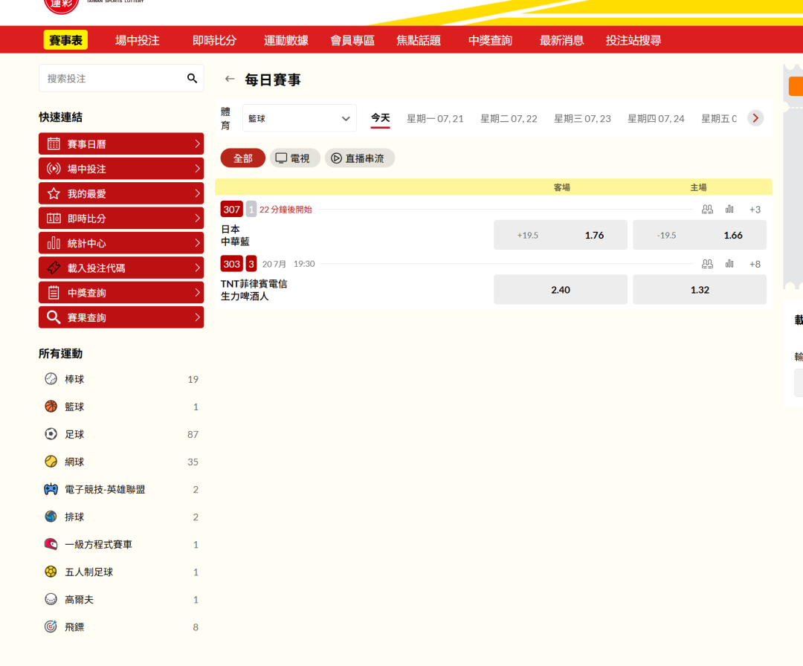Open the 運動數據 menu item
Image resolution: width=803 pixels, height=666 pixels.
[286, 40]
